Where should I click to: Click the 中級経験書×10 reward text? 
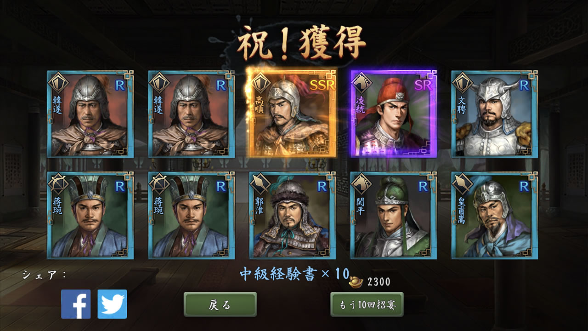click(x=294, y=274)
